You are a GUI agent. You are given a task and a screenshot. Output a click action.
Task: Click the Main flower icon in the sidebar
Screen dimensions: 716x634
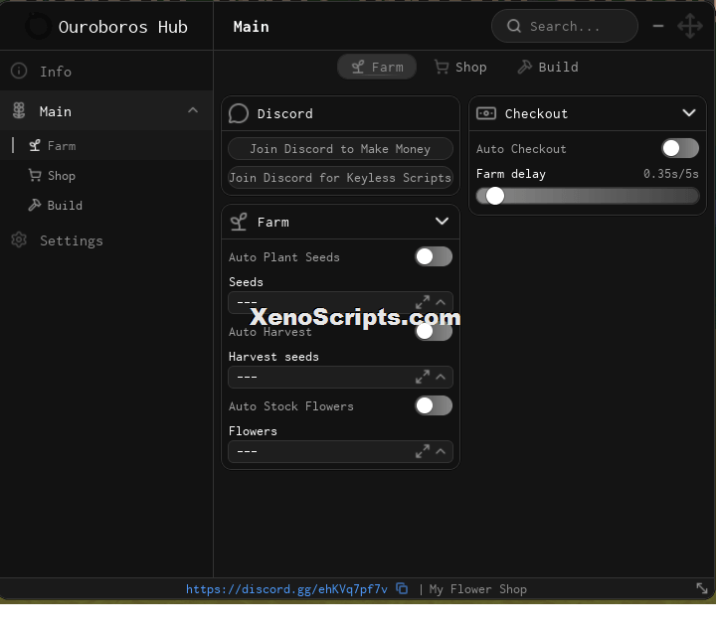click(x=19, y=111)
